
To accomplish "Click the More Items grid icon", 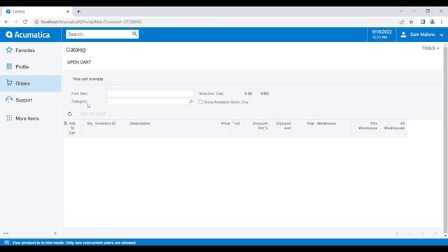I will coord(9,118).
